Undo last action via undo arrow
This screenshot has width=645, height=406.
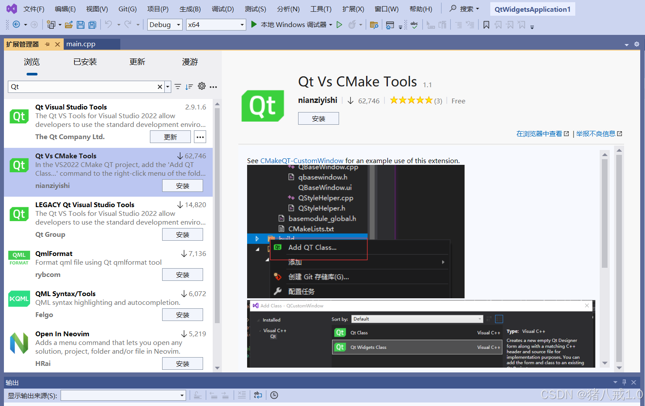(109, 25)
